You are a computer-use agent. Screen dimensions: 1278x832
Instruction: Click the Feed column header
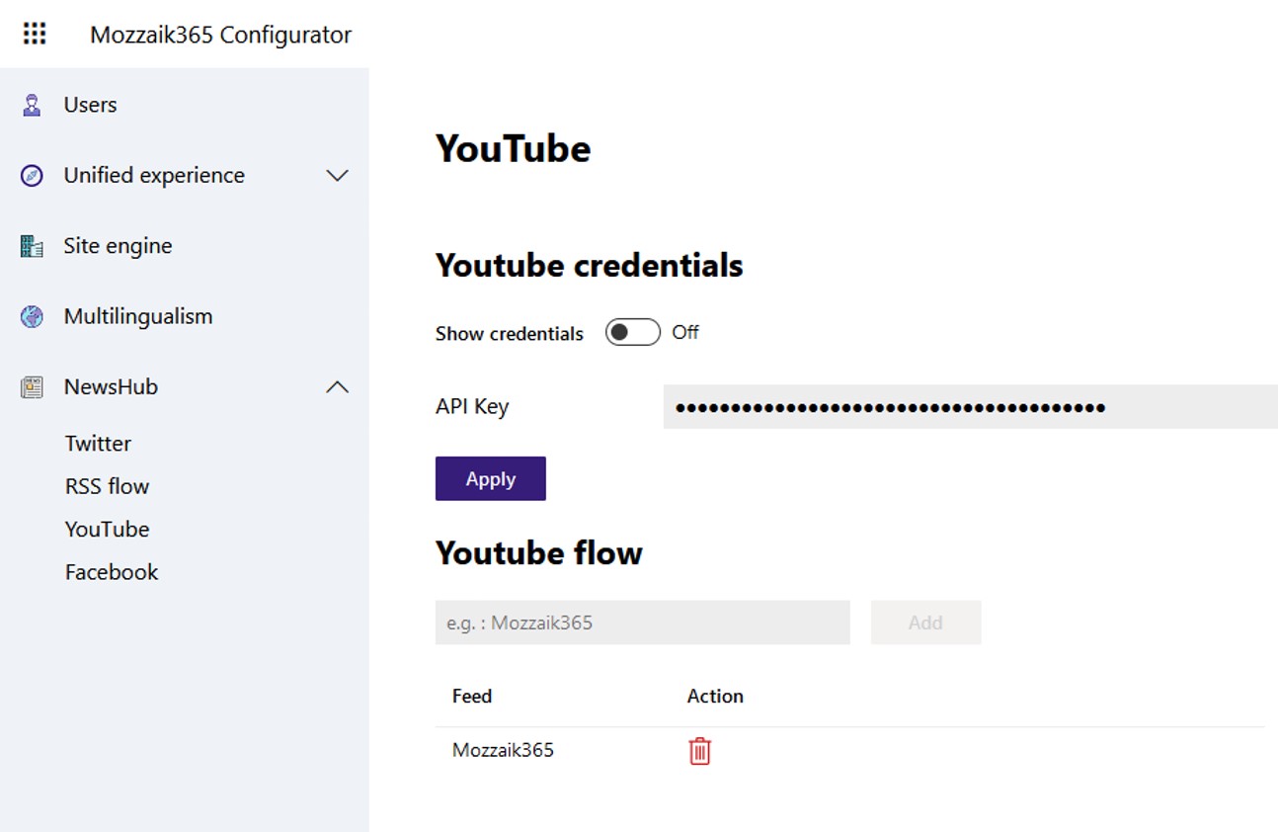(472, 696)
